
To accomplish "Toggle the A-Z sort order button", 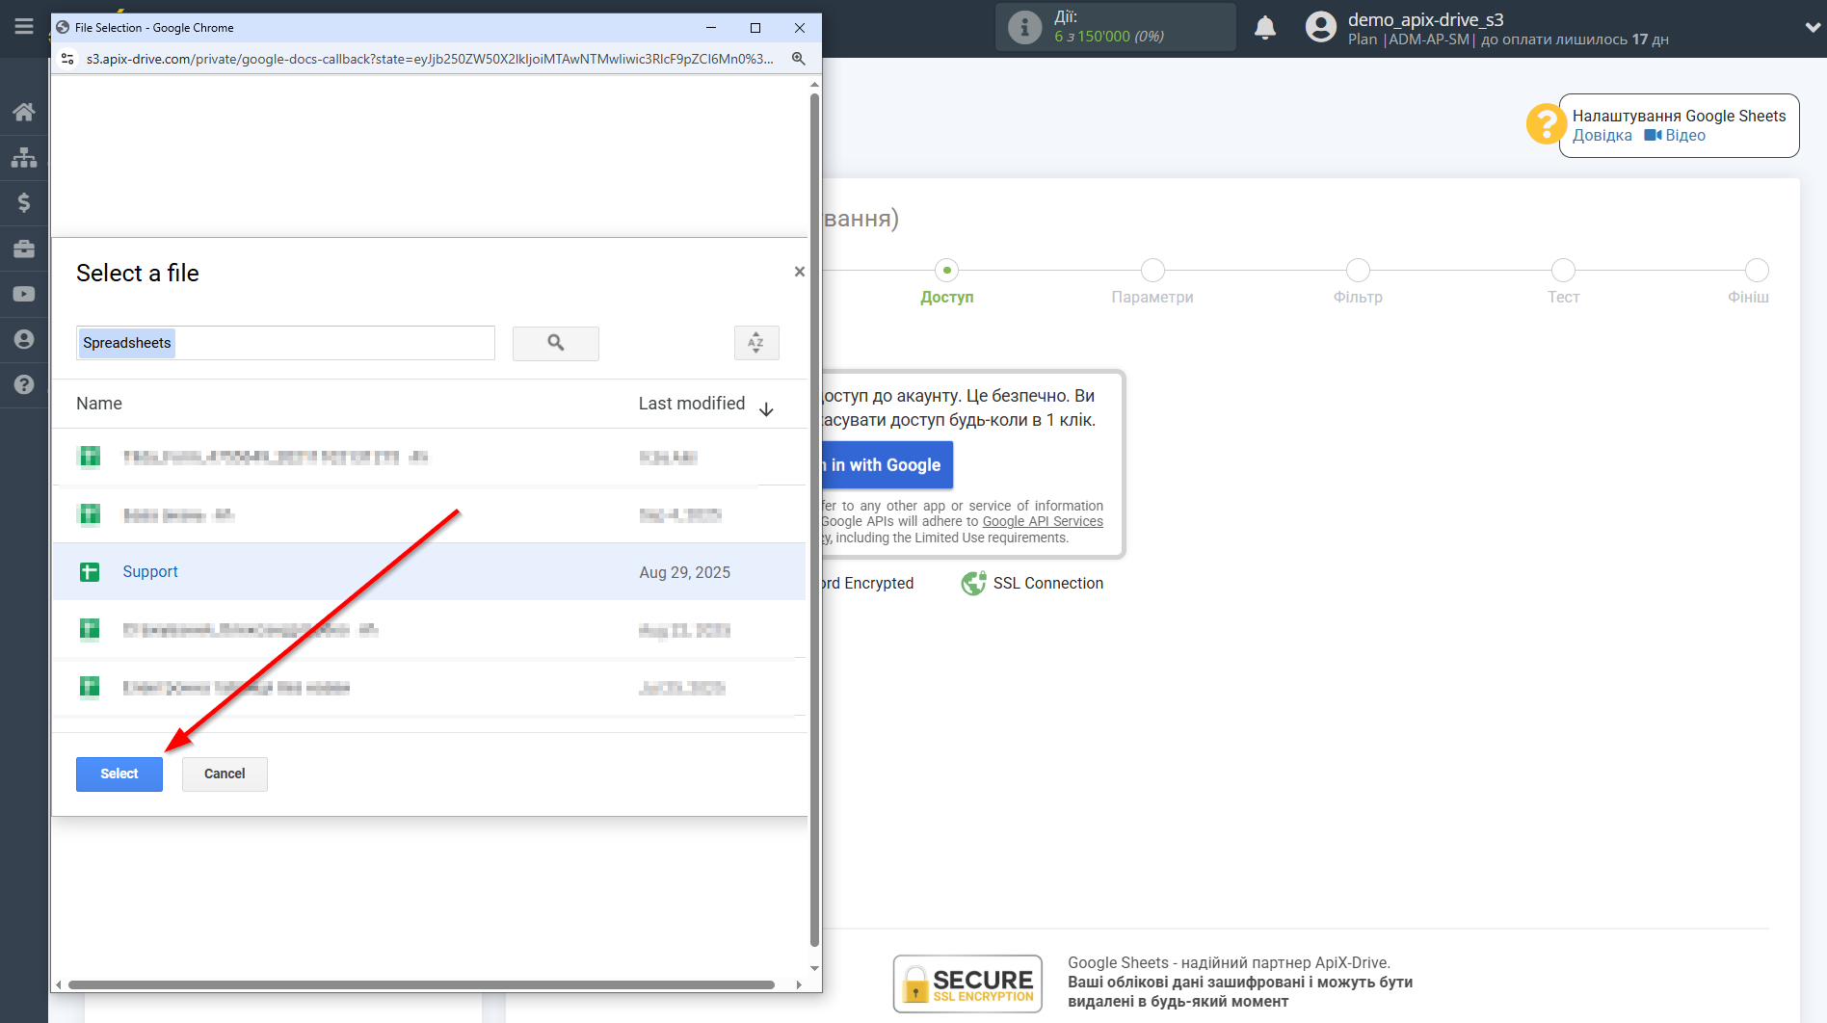I will pos(755,343).
